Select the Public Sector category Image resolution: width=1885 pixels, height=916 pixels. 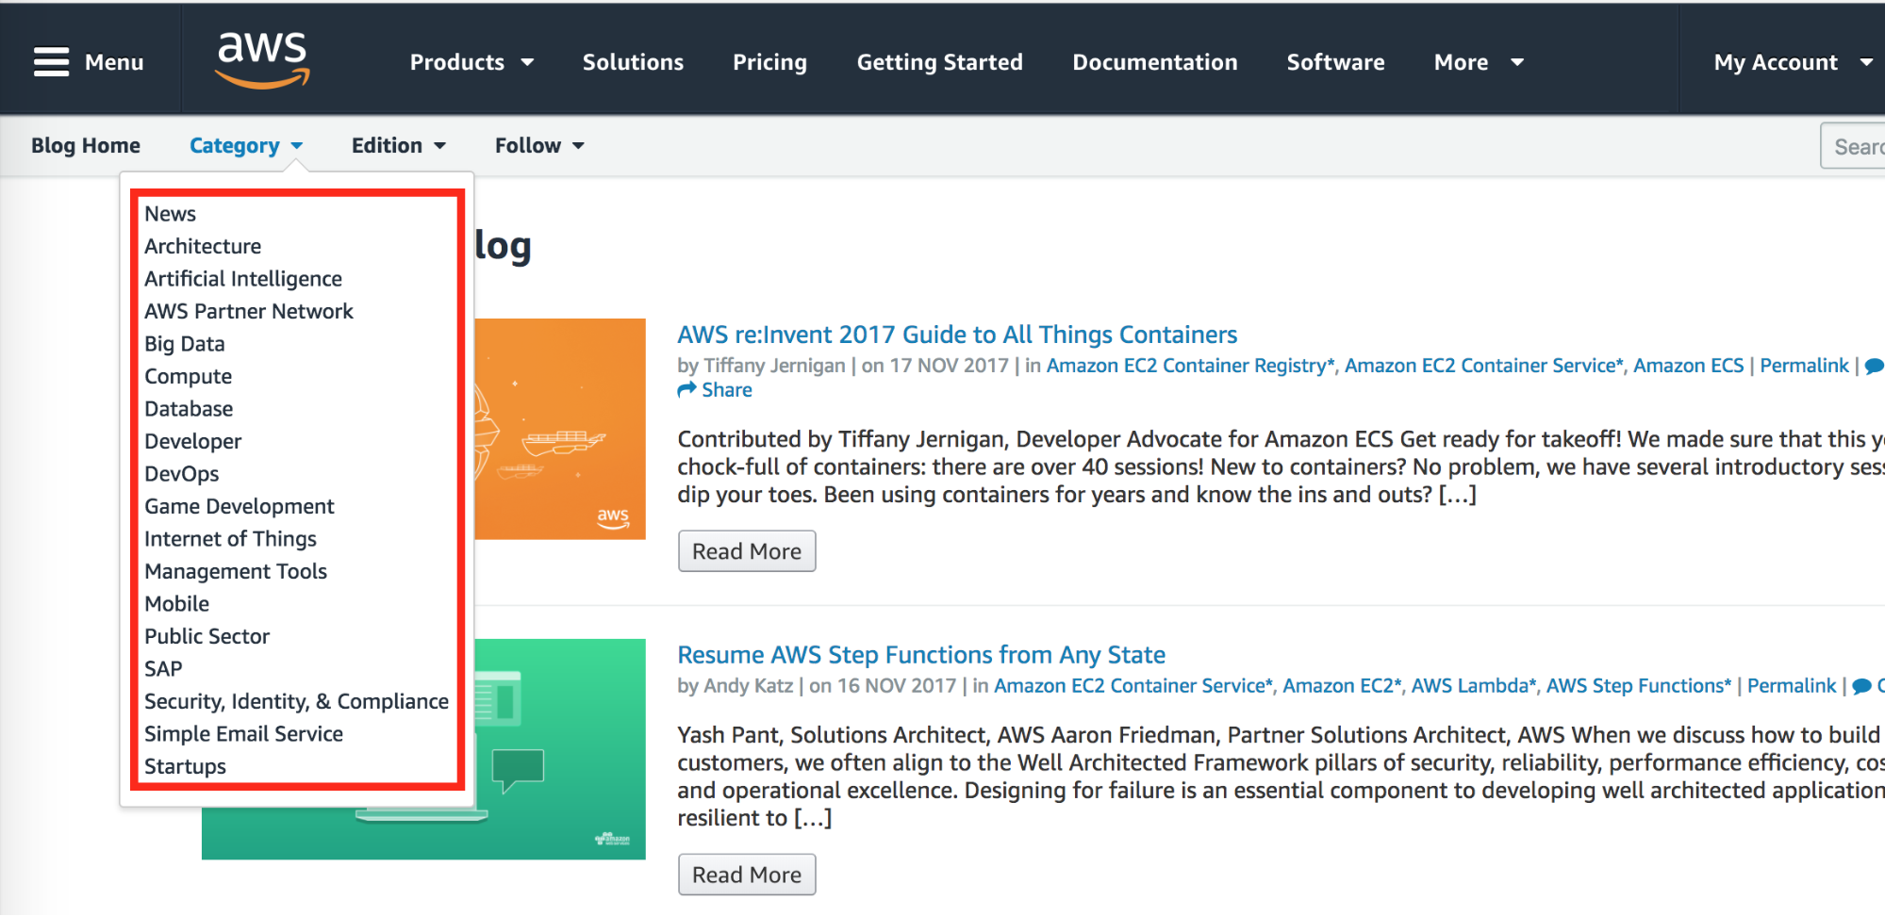click(207, 637)
